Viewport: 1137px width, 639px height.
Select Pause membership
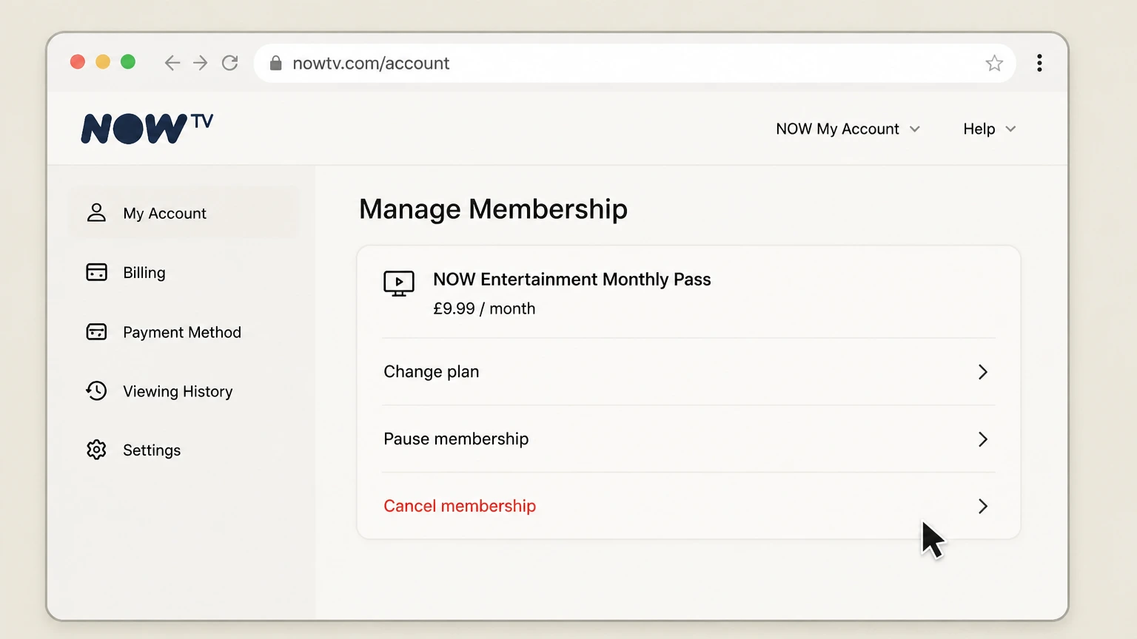point(688,439)
